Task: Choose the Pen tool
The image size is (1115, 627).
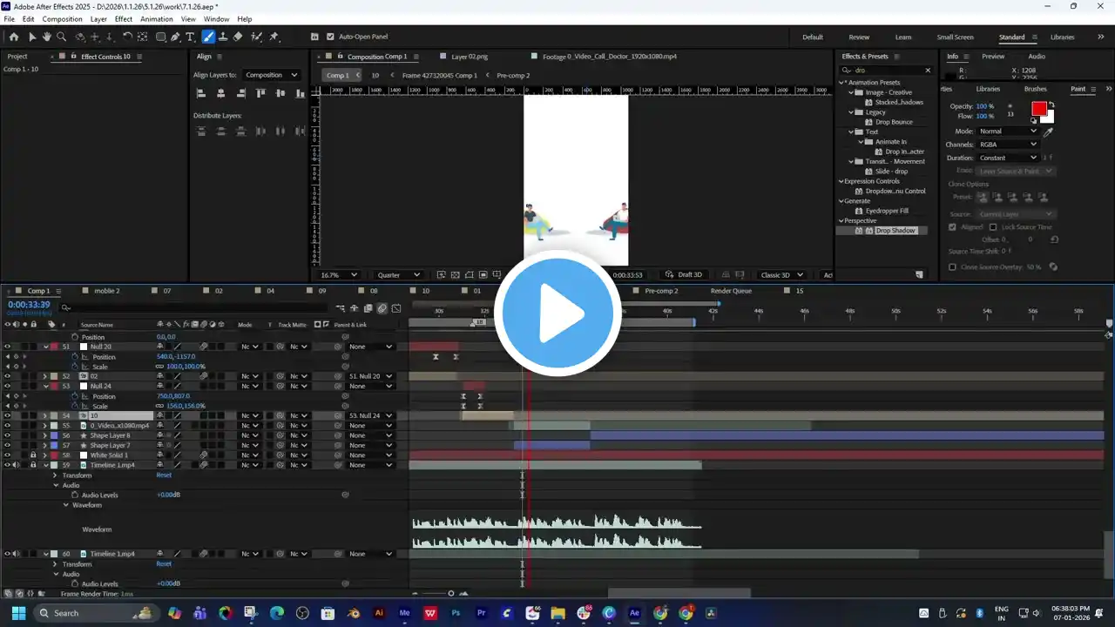Action: (x=175, y=37)
